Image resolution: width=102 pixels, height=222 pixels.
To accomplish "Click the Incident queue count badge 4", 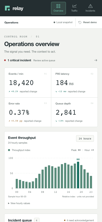I will 37,220.
